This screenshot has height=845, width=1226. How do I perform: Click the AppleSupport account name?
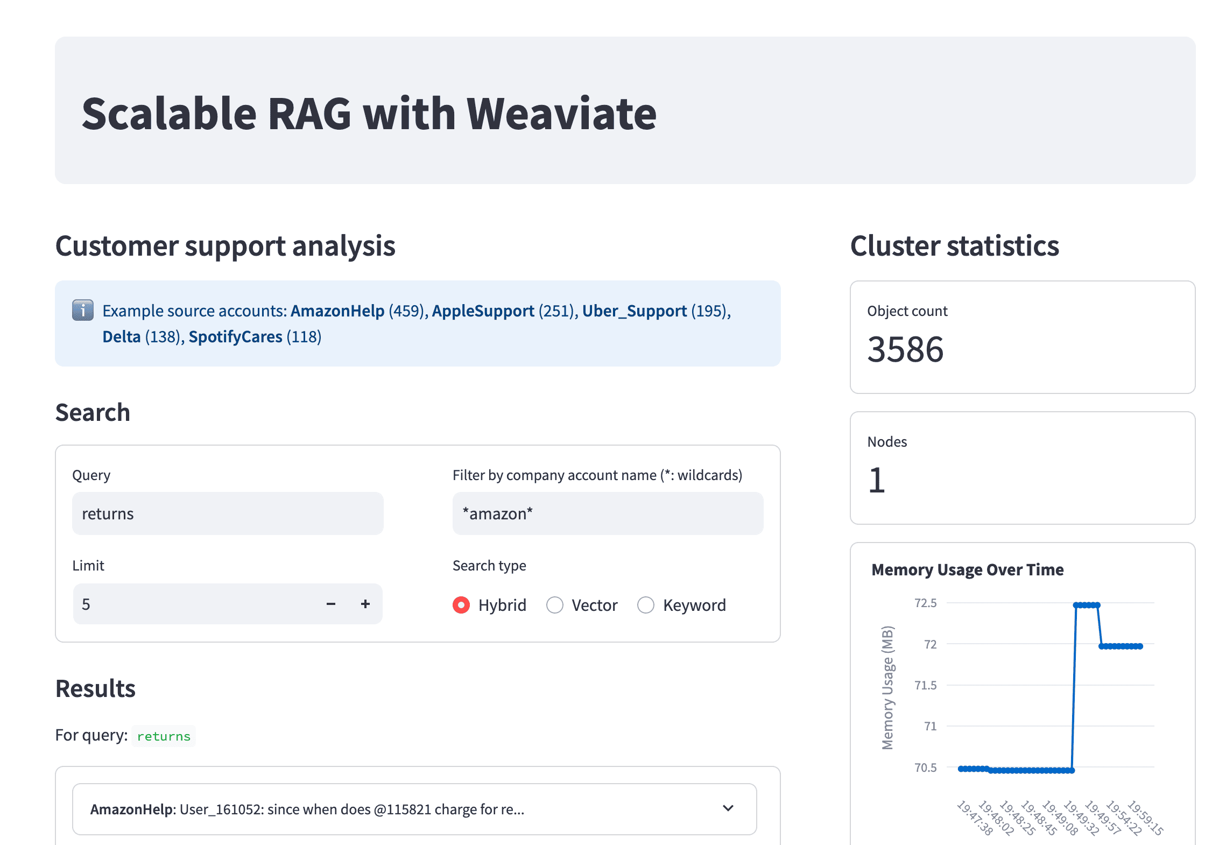tap(483, 311)
